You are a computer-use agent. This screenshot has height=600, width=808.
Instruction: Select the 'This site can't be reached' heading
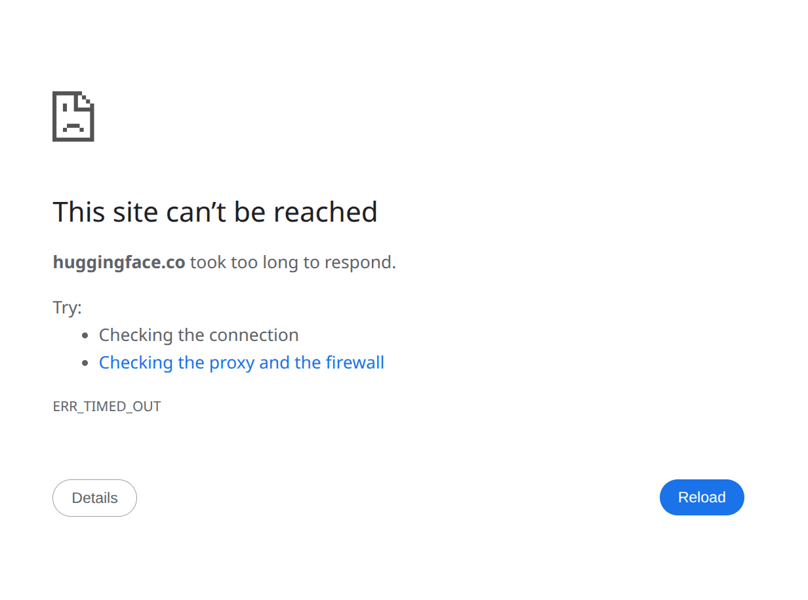[x=215, y=212]
